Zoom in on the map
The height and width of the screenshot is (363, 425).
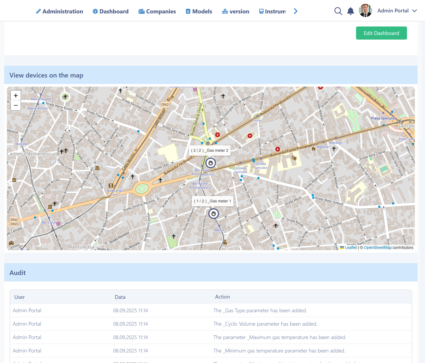(16, 96)
